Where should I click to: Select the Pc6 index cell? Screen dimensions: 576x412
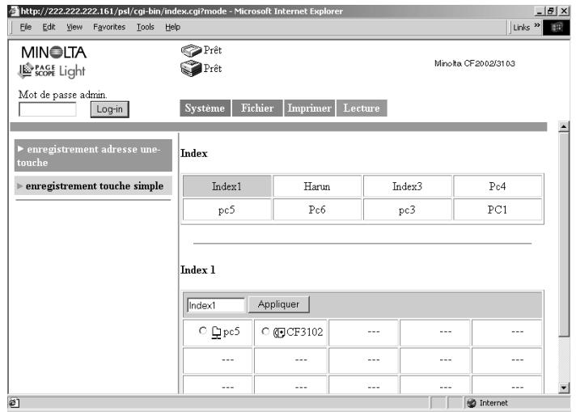(317, 210)
